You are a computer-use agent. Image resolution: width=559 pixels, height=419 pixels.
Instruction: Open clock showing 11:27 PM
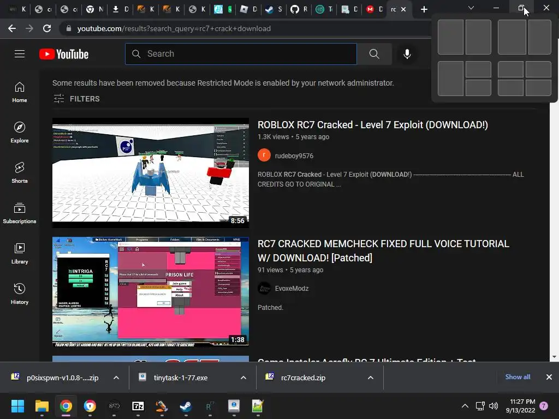520,406
